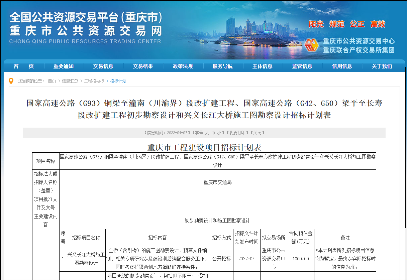407x280 pixels.
Task: Open the 监管信息 menu item
Action: click(302, 66)
